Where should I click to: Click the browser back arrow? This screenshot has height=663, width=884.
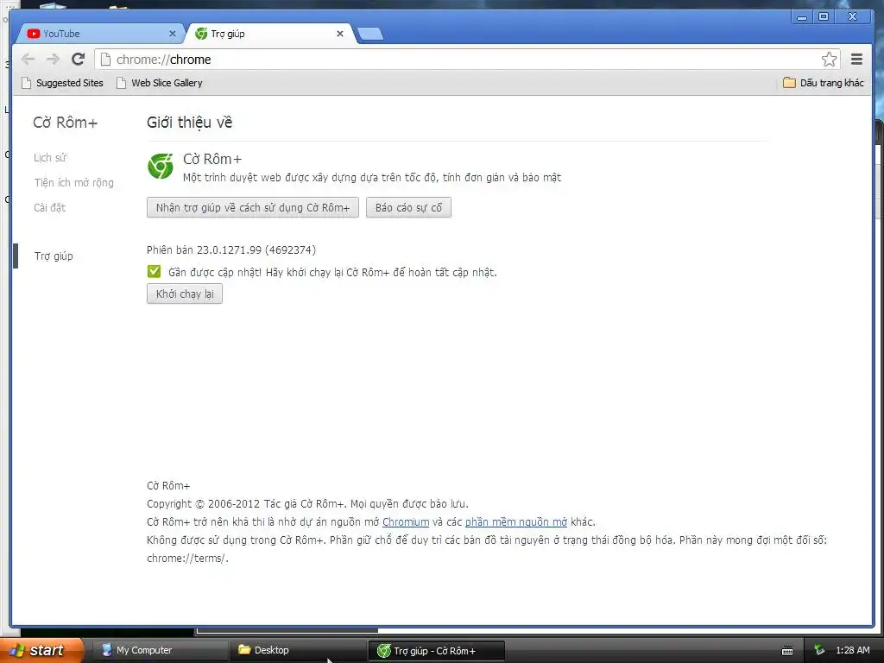click(x=28, y=60)
